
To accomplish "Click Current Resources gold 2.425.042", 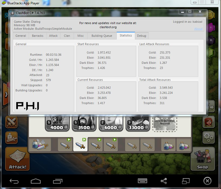I will pyautogui.click(x=104, y=88).
